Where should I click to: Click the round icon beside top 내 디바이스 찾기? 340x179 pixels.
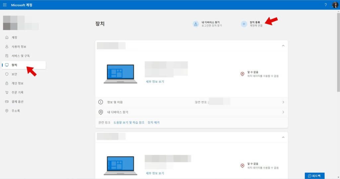(x=196, y=24)
